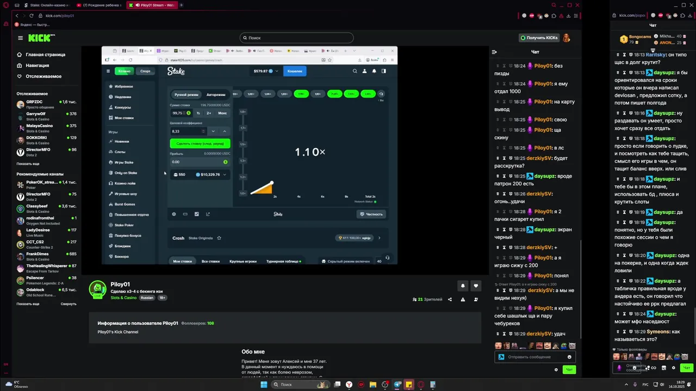The height and width of the screenshot is (391, 696).
Task: Send message with main window Чат button
Action: (569, 370)
